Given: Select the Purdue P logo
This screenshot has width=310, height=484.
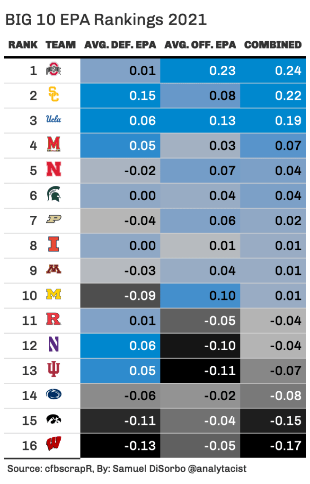Looking at the screenshot, I should click(53, 220).
